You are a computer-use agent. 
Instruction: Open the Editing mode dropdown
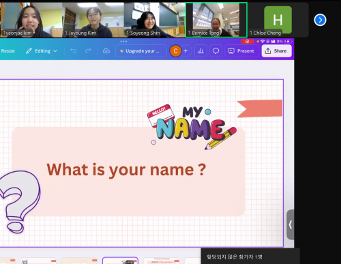coord(42,51)
